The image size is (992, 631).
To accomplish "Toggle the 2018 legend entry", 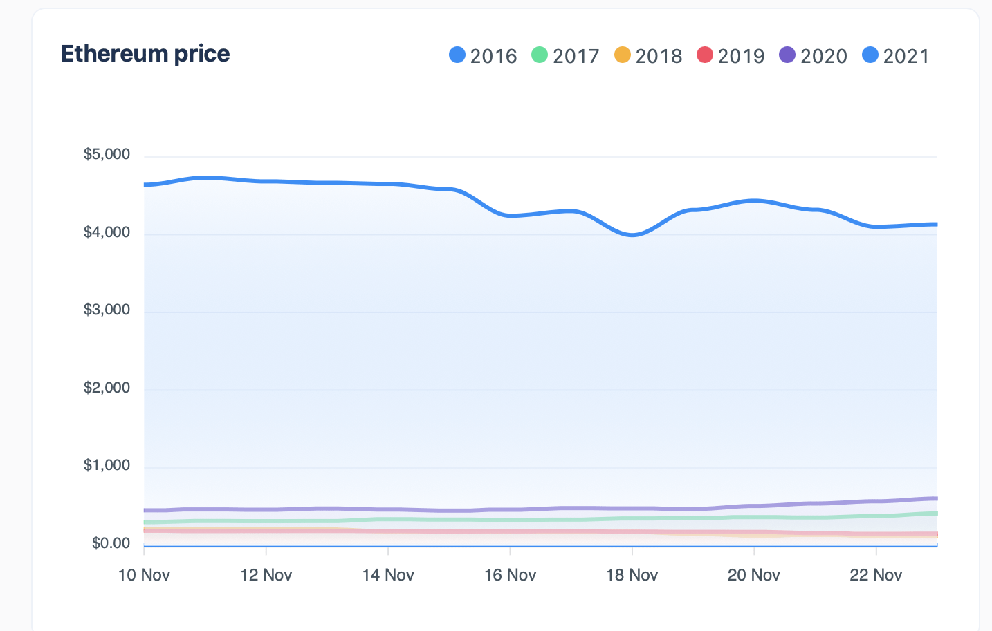I will 648,55.
